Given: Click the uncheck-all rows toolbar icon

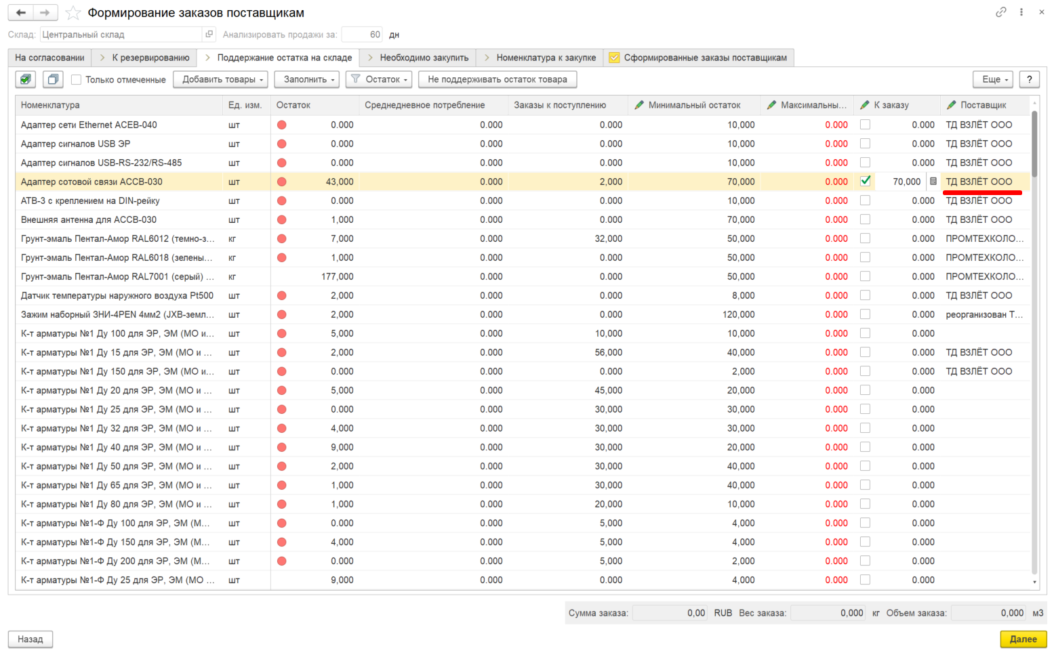Looking at the screenshot, I should [53, 79].
